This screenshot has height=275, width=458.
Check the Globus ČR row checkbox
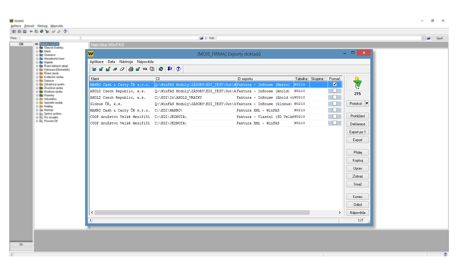[x=335, y=104]
